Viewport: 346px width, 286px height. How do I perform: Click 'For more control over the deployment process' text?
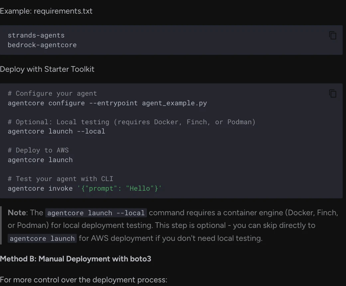tap(83, 280)
